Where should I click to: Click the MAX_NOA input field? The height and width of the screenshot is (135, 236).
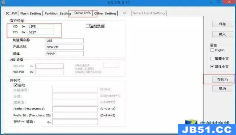click(111, 65)
